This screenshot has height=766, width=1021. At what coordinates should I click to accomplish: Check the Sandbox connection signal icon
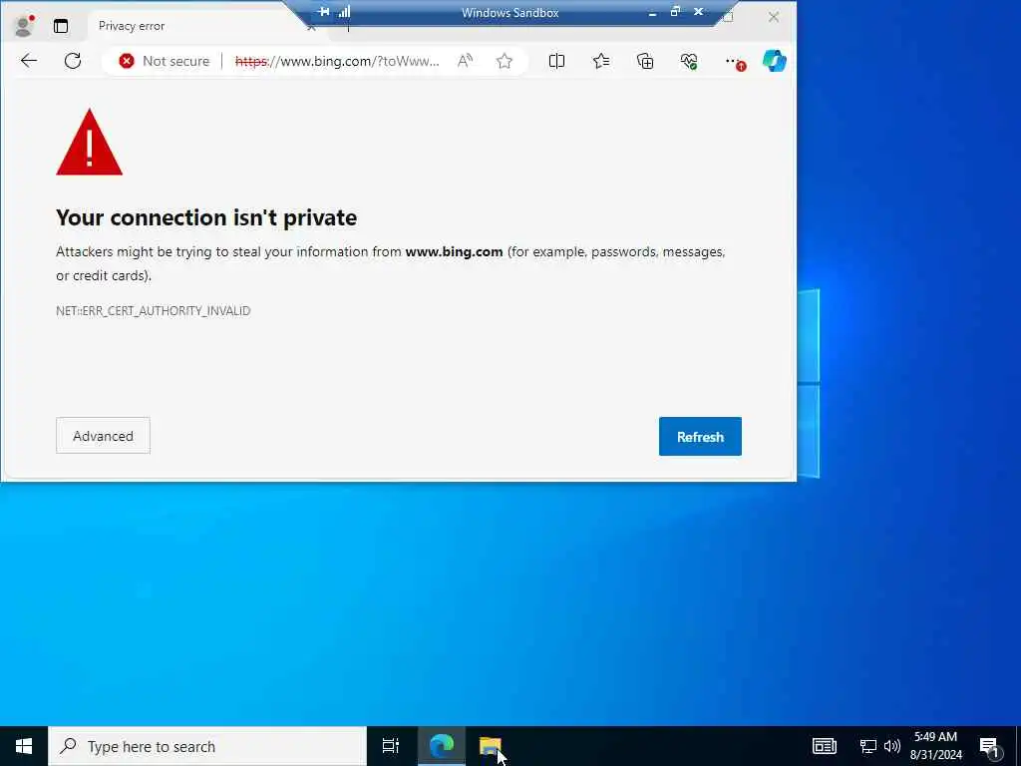[344, 12]
